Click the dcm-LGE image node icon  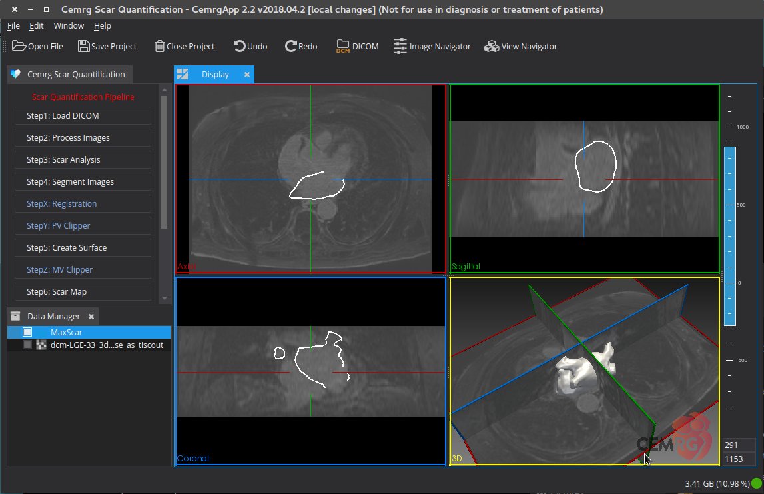(41, 345)
